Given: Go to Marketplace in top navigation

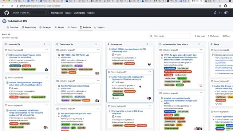Looking at the screenshot, I should [x=79, y=13].
